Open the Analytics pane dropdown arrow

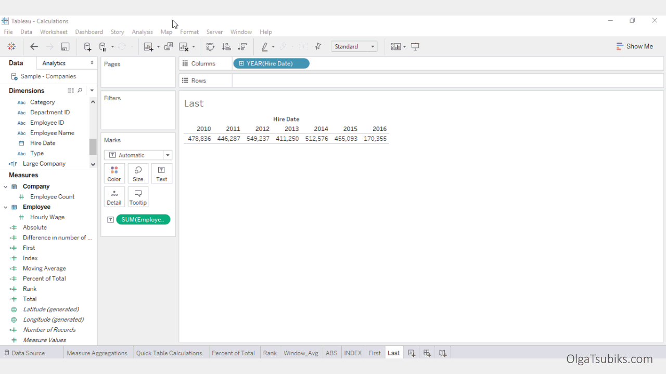coord(92,63)
